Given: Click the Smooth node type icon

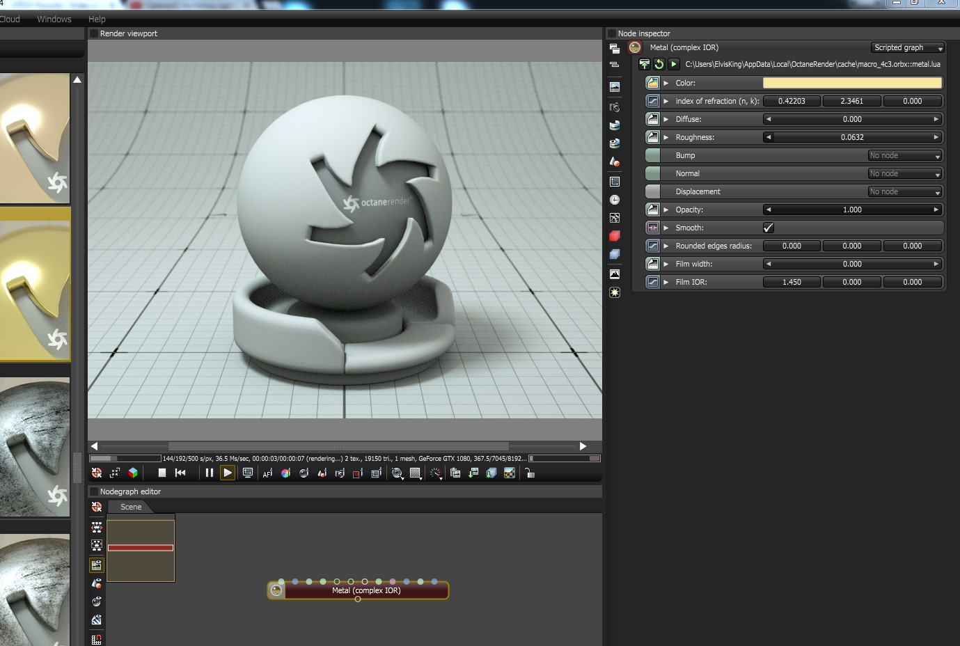Looking at the screenshot, I should [652, 228].
